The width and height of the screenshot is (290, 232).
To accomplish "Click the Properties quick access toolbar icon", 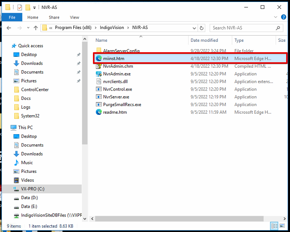I will click(x=20, y=7).
